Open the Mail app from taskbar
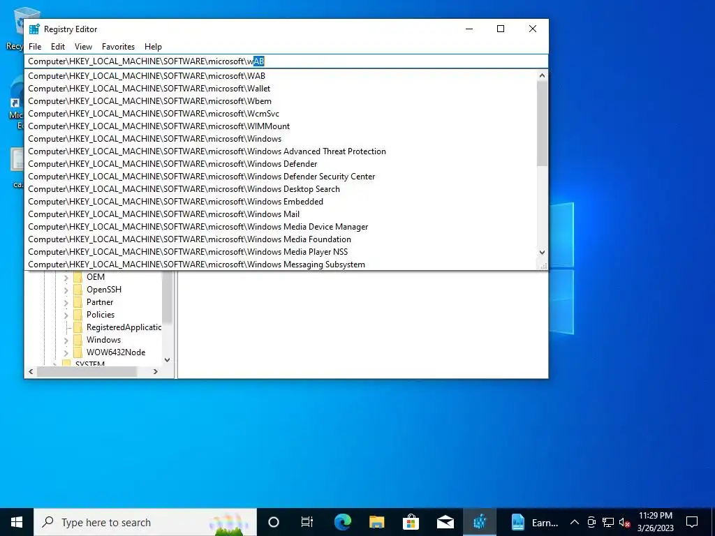This screenshot has width=715, height=536. [x=445, y=522]
